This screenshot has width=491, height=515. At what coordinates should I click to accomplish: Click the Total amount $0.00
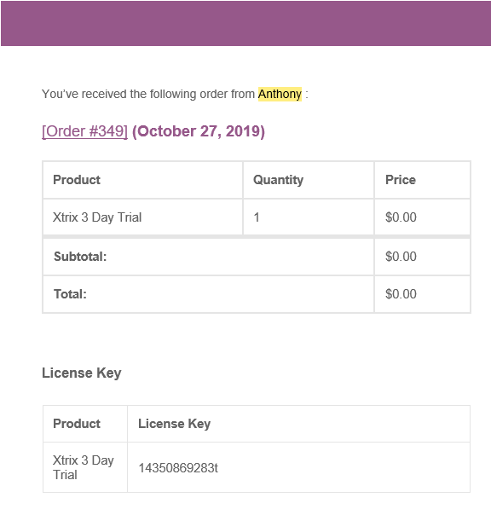point(401,294)
